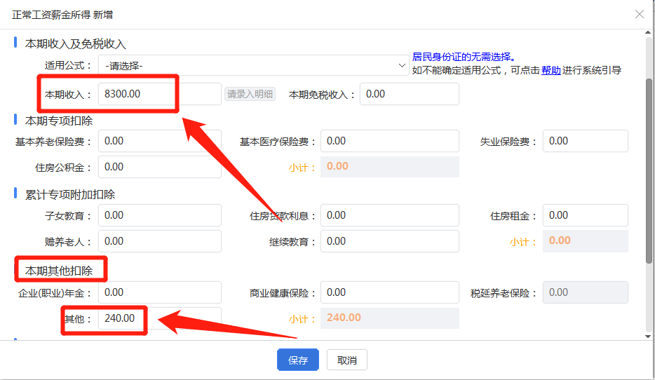Screen dimensions: 655x380
Task: Click the 继续教育 input field
Action: pos(390,241)
